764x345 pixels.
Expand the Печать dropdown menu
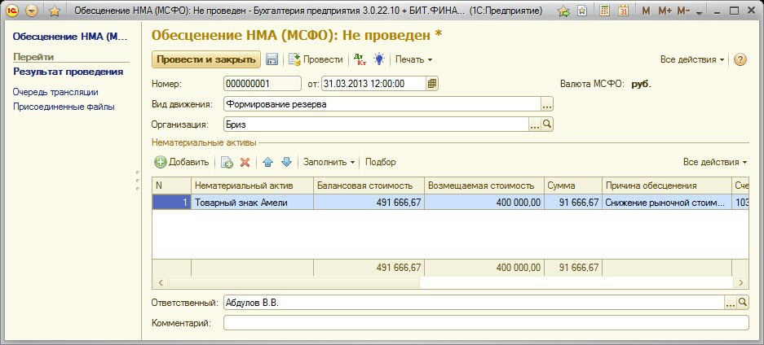pyautogui.click(x=413, y=59)
